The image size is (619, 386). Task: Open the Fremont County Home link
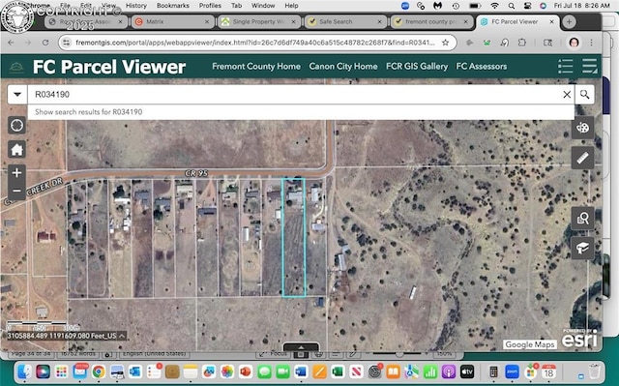tap(256, 67)
